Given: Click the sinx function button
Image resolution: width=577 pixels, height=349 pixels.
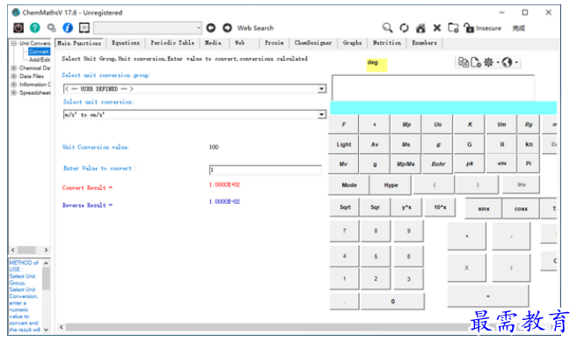Looking at the screenshot, I should [x=484, y=208].
